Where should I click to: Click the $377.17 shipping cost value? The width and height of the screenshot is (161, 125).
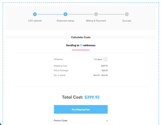coord(104,66)
